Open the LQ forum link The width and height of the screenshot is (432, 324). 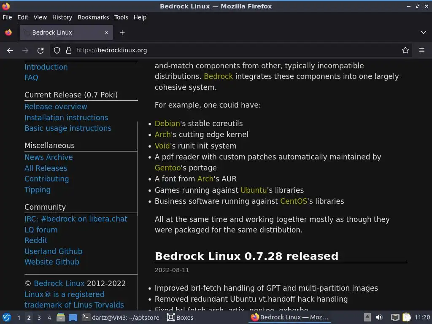click(x=41, y=230)
